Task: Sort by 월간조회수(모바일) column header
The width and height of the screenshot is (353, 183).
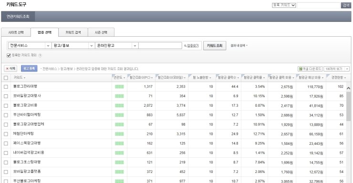Action: (172, 78)
